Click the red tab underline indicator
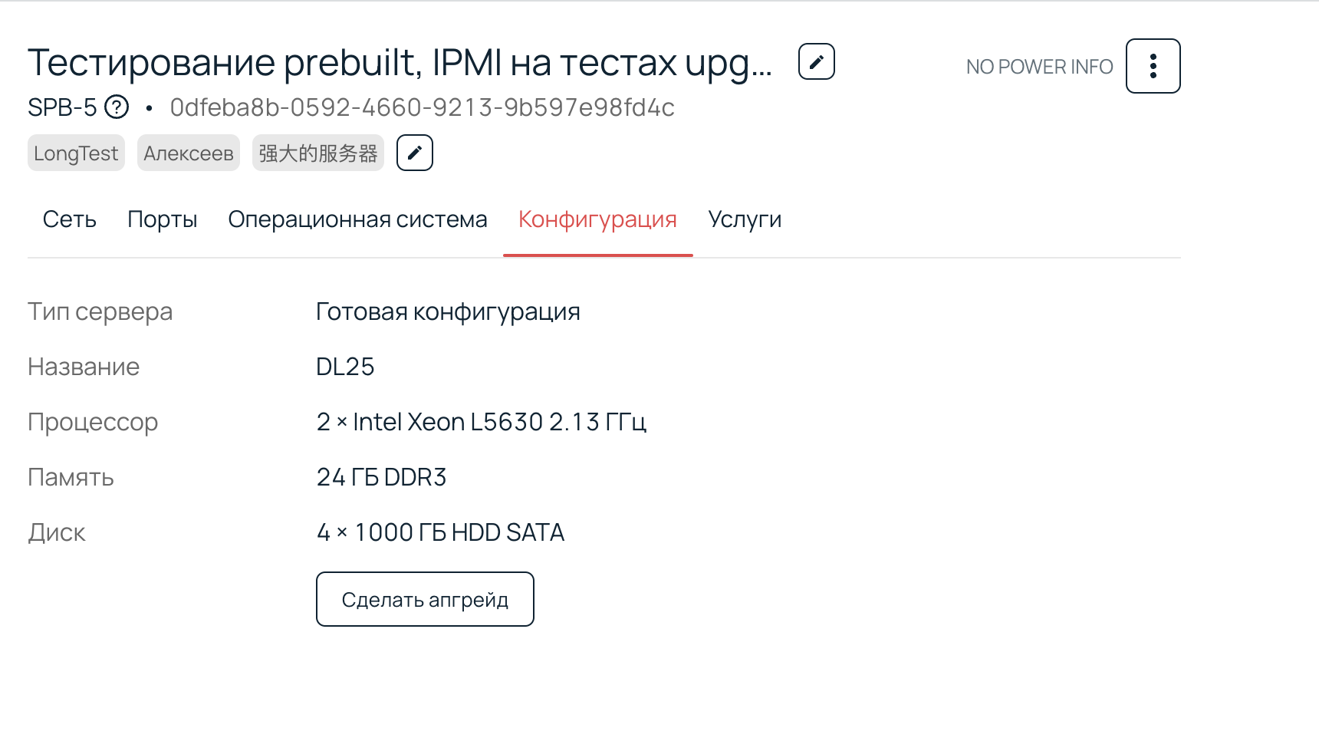Image resolution: width=1319 pixels, height=741 pixels. click(x=597, y=253)
